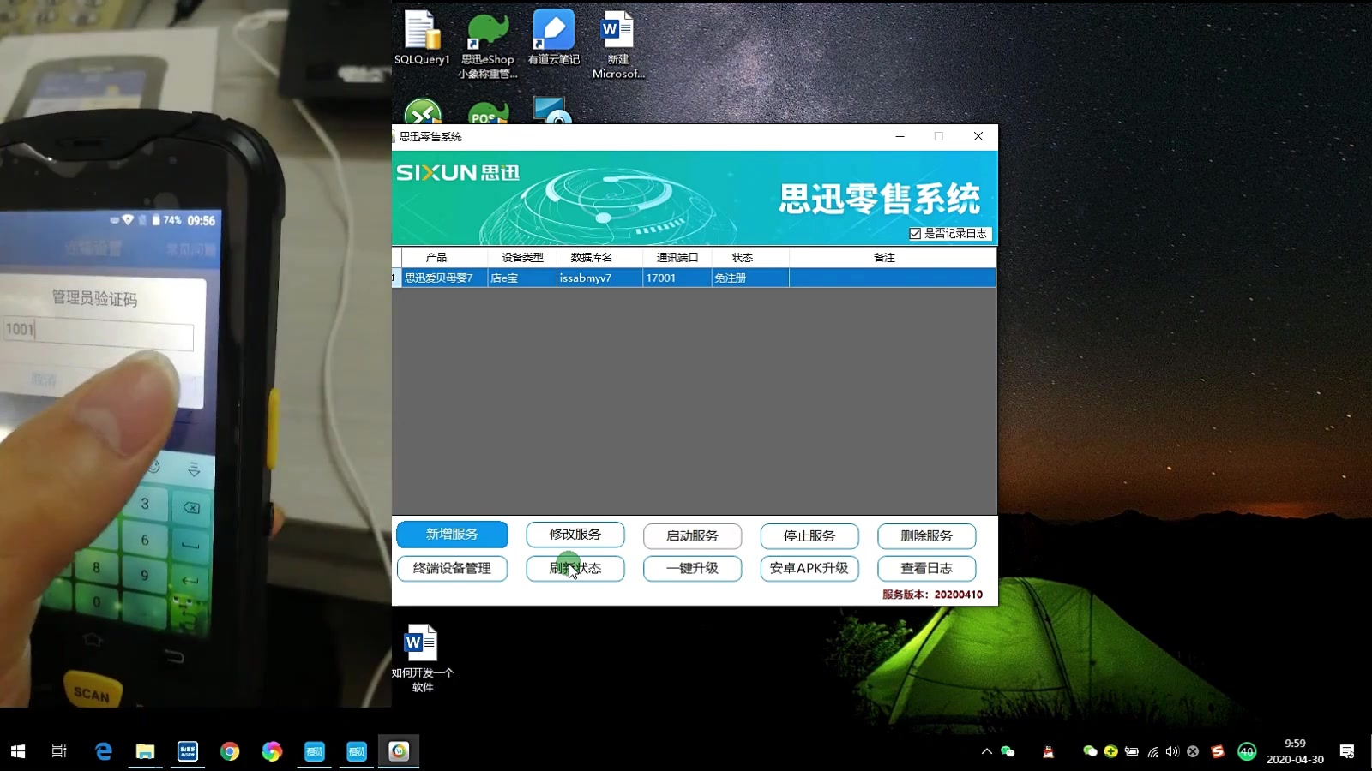This screenshot has width=1372, height=771.
Task: Open the yellow-green plus tray icon
Action: coord(1110,751)
